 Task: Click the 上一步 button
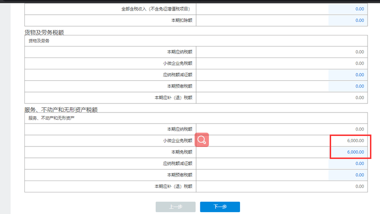175,207
